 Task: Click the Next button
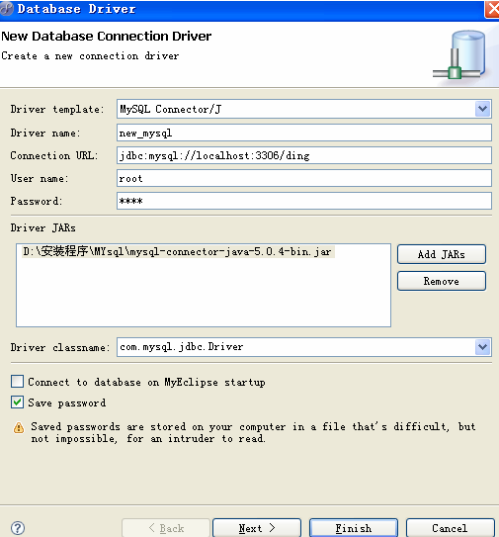(x=257, y=528)
